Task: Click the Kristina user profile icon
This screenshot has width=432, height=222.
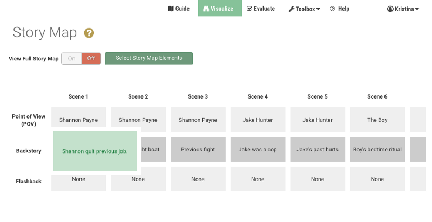Action: point(390,9)
